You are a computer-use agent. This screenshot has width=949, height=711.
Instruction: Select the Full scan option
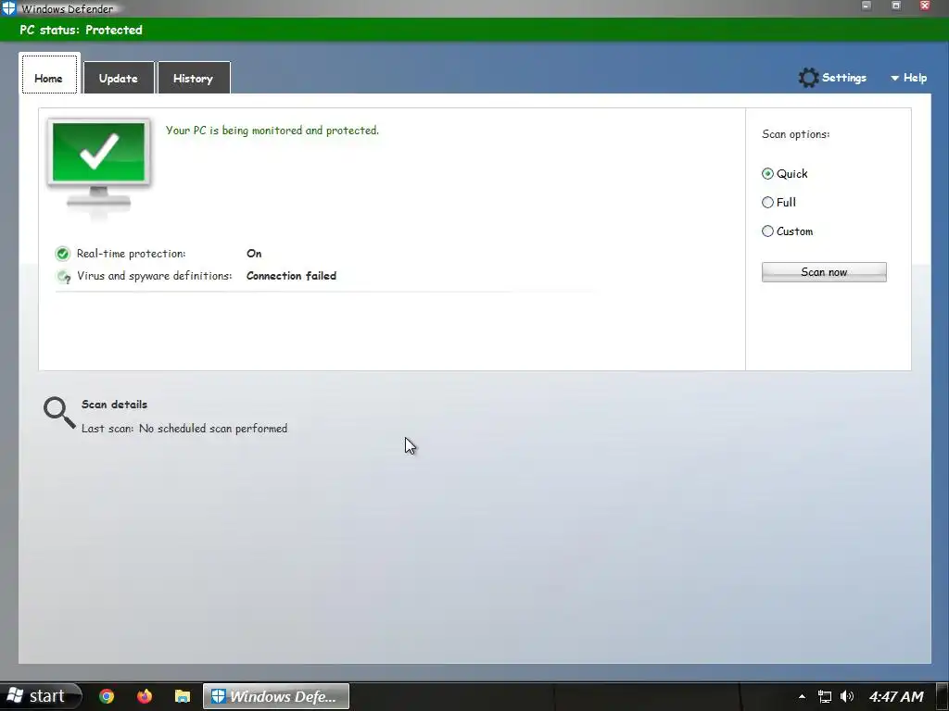[x=778, y=203]
